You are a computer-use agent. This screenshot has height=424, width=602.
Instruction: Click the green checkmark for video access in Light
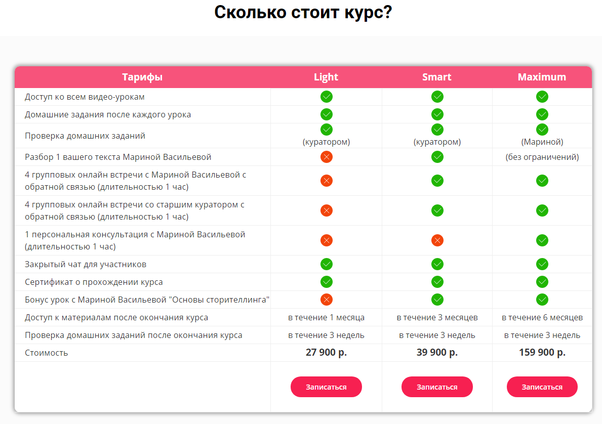pyautogui.click(x=326, y=96)
